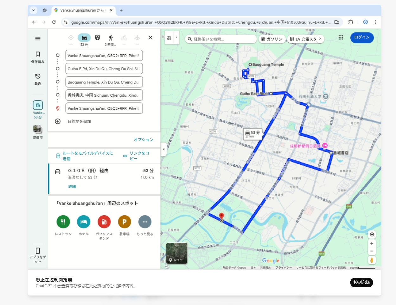Show your location on map
Image resolution: width=396 pixels, height=305 pixels.
tap(372, 235)
